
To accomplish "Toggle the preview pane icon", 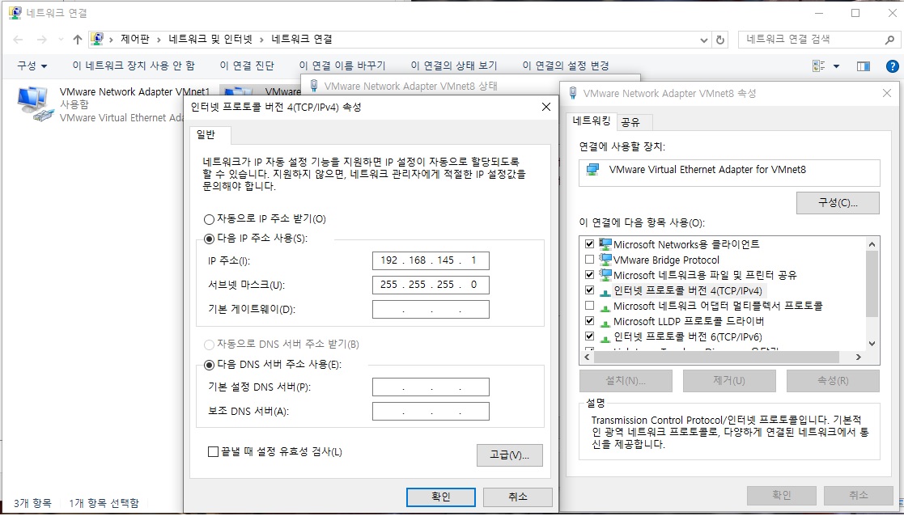I will tap(863, 66).
